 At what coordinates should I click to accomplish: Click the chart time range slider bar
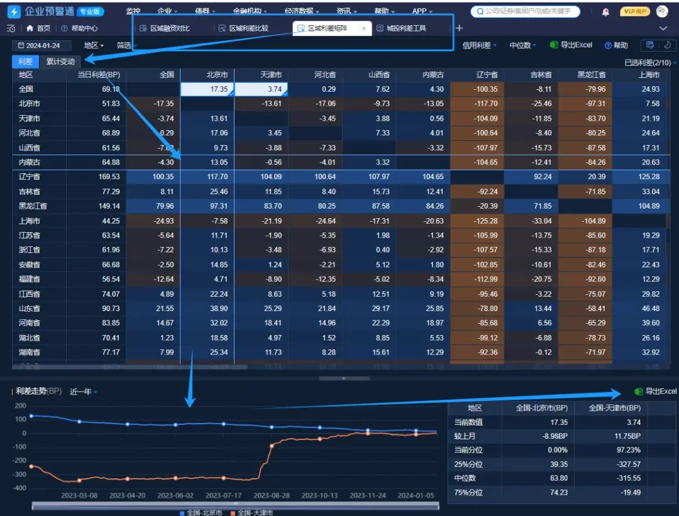click(x=236, y=505)
